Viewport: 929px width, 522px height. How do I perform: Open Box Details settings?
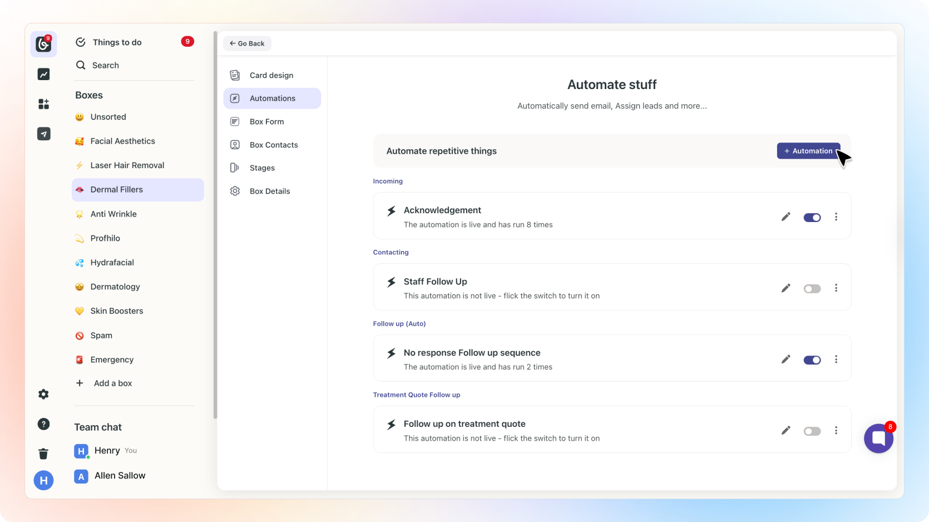[272, 191]
